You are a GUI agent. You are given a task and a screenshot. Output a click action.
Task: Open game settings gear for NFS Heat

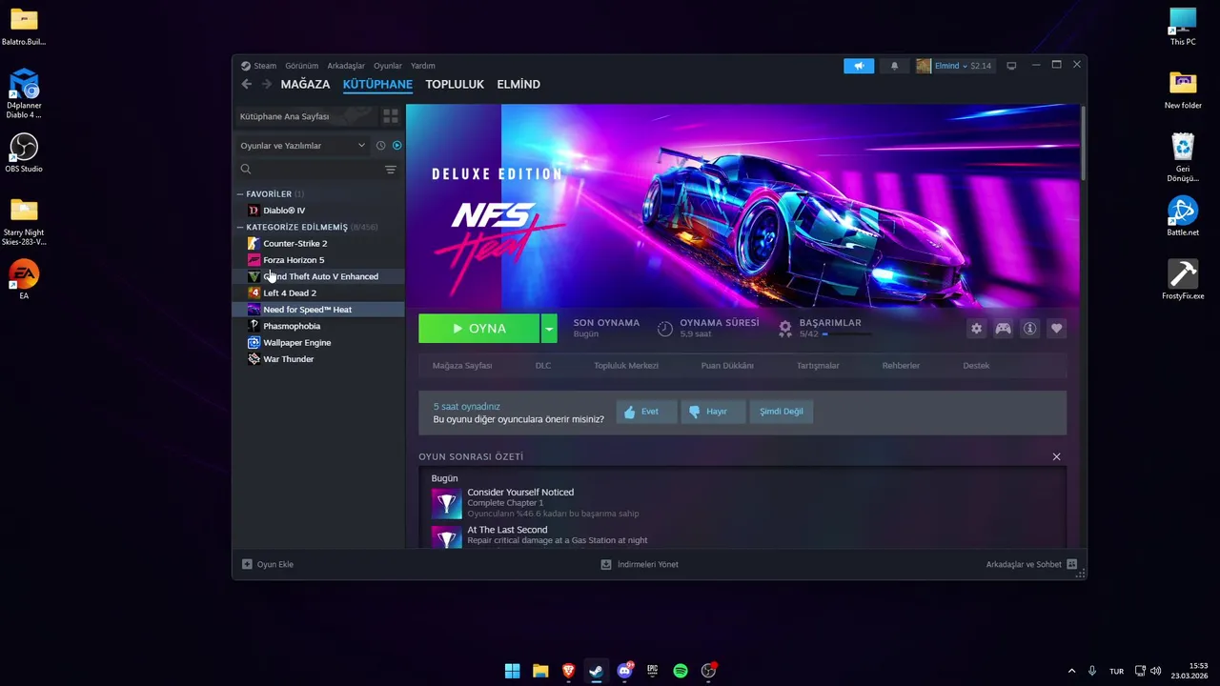[976, 329]
